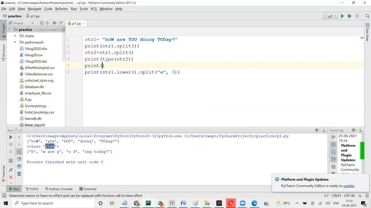Open Data View side panel
This screenshot has width=371, height=208.
(367, 32)
